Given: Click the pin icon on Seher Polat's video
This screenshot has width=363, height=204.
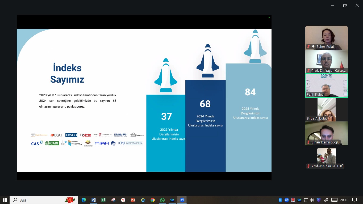Looking at the screenshot, I should 313,47.
